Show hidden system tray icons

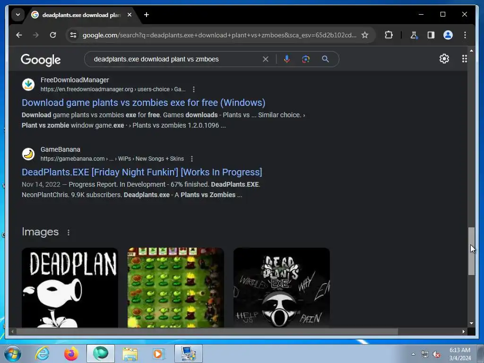[413, 354]
